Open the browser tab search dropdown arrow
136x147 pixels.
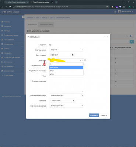[2, 2]
